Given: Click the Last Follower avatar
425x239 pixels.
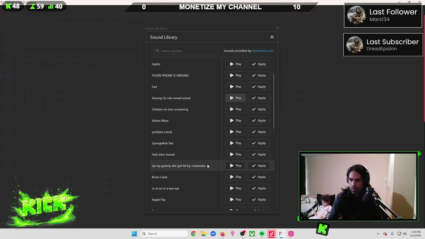Looking at the screenshot, I should tap(357, 15).
